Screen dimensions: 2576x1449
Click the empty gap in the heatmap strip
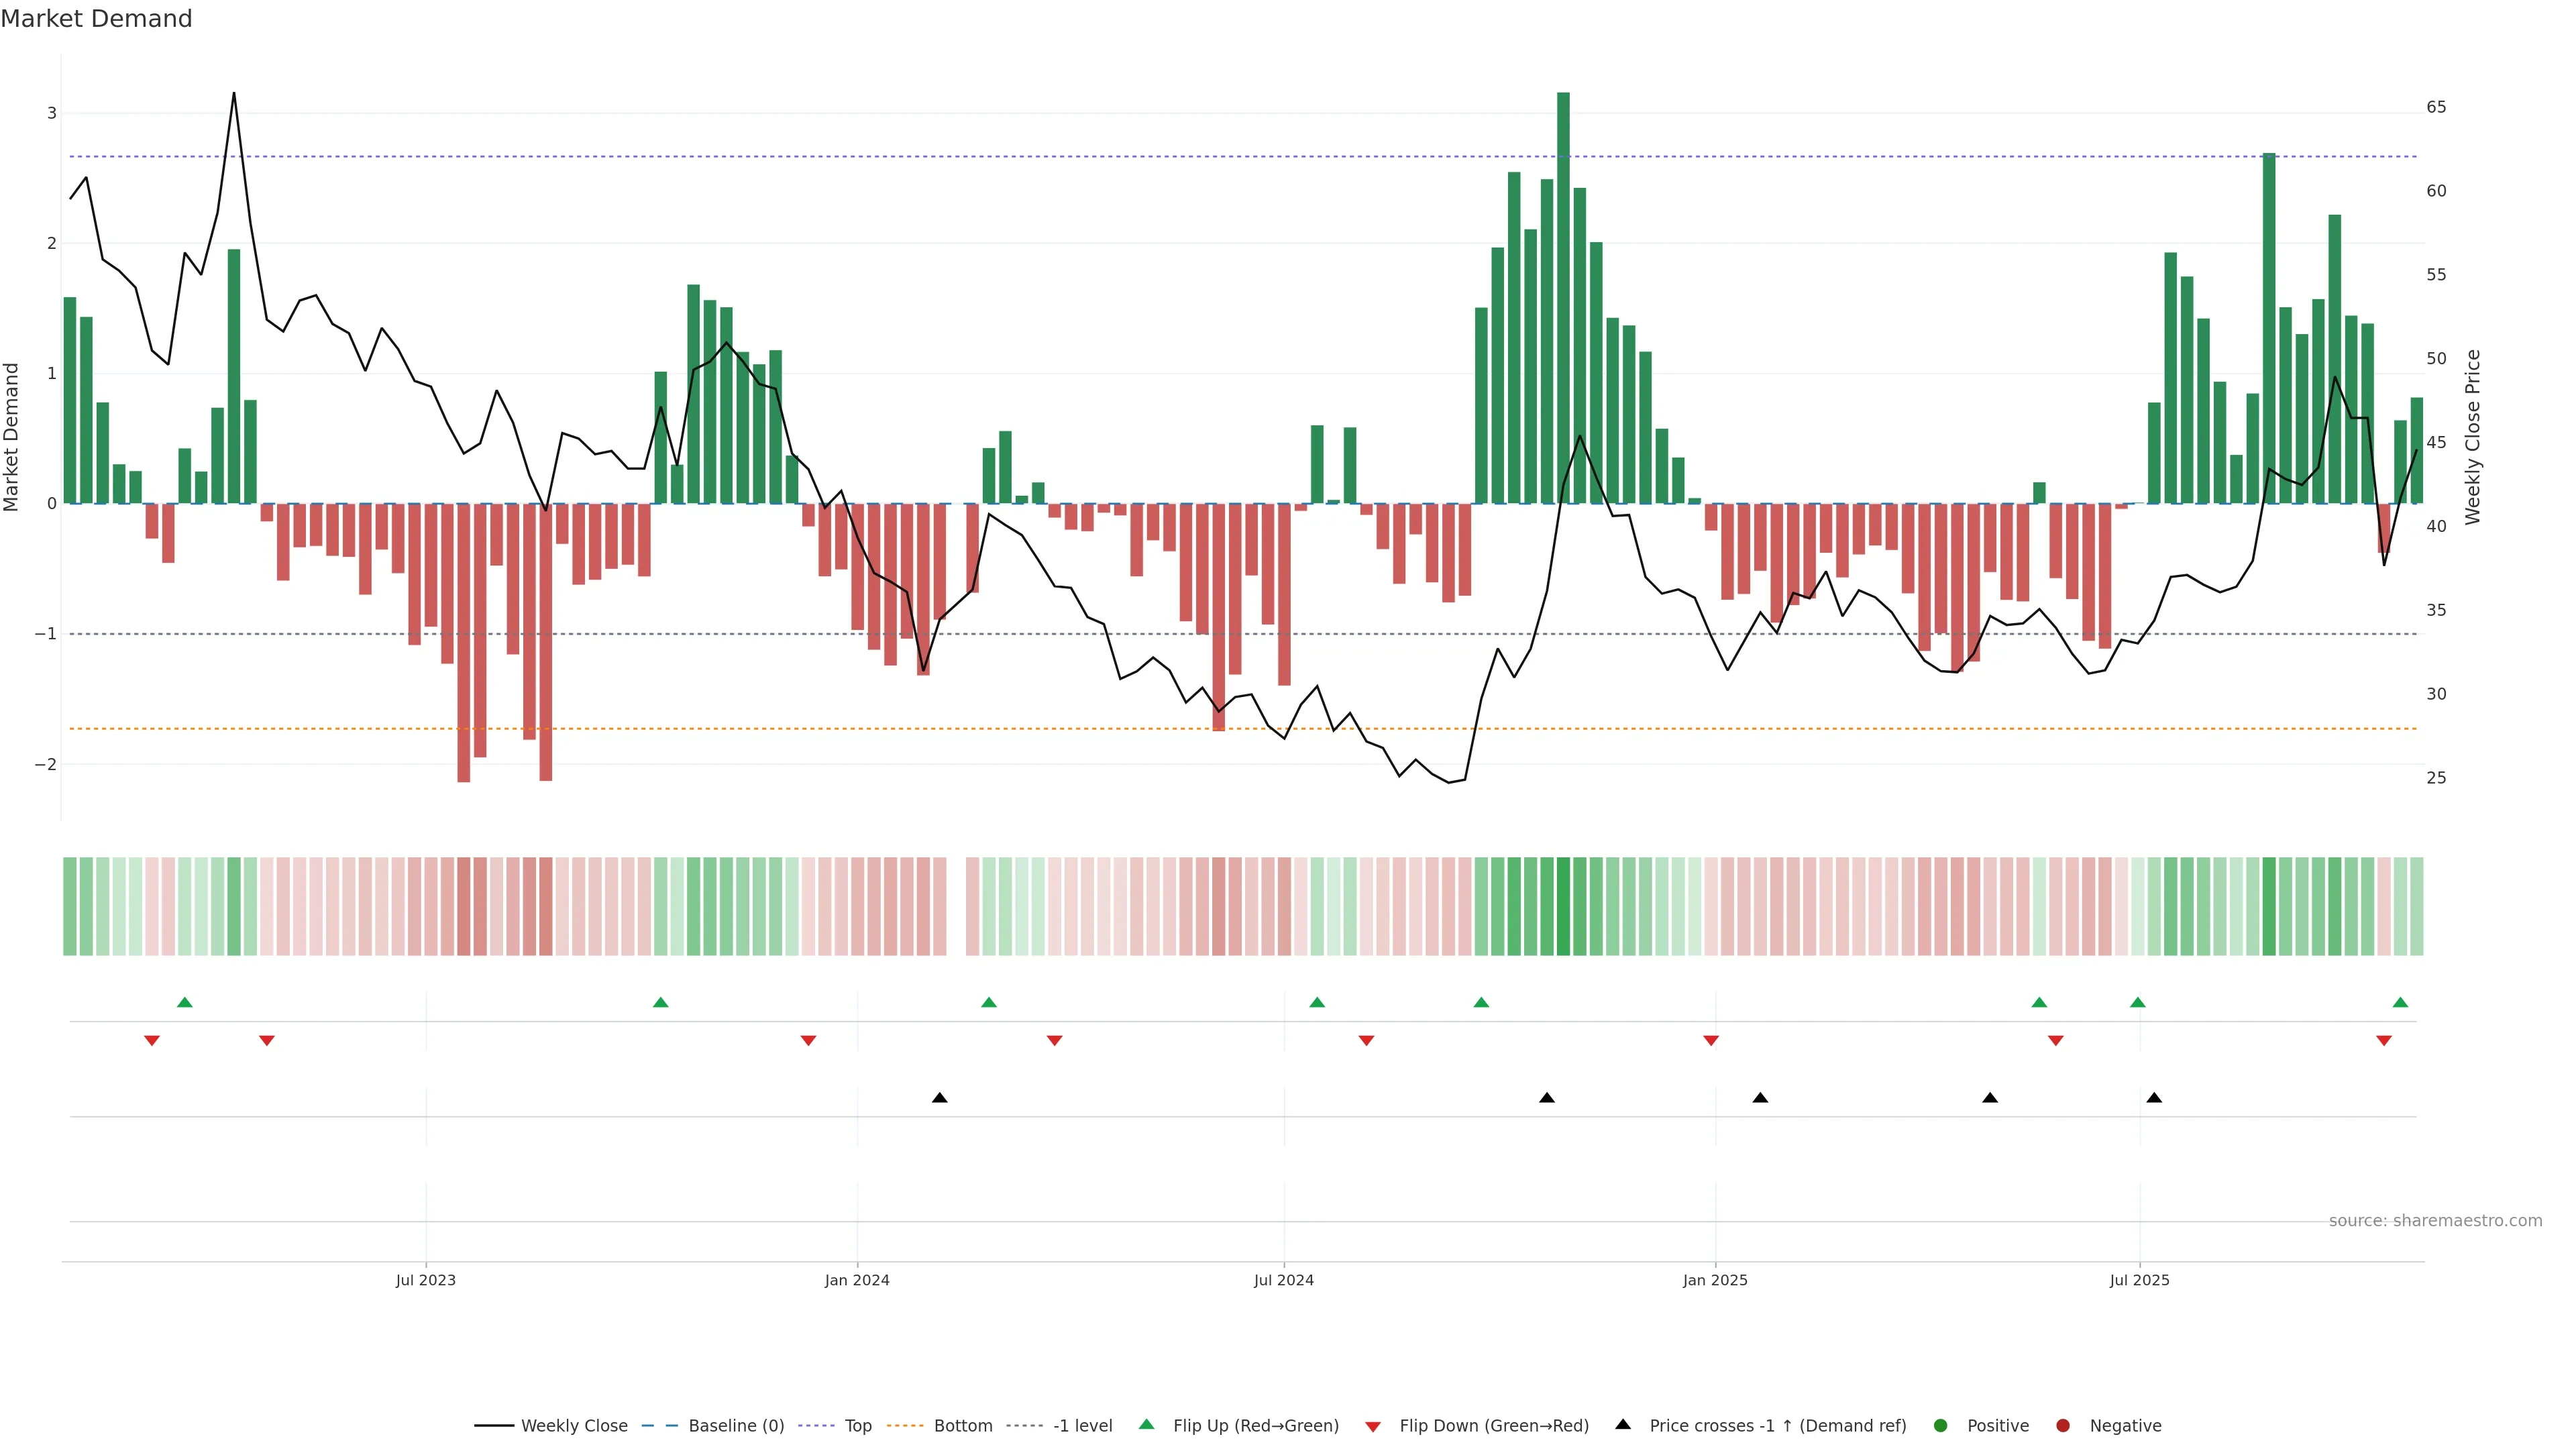click(956, 906)
